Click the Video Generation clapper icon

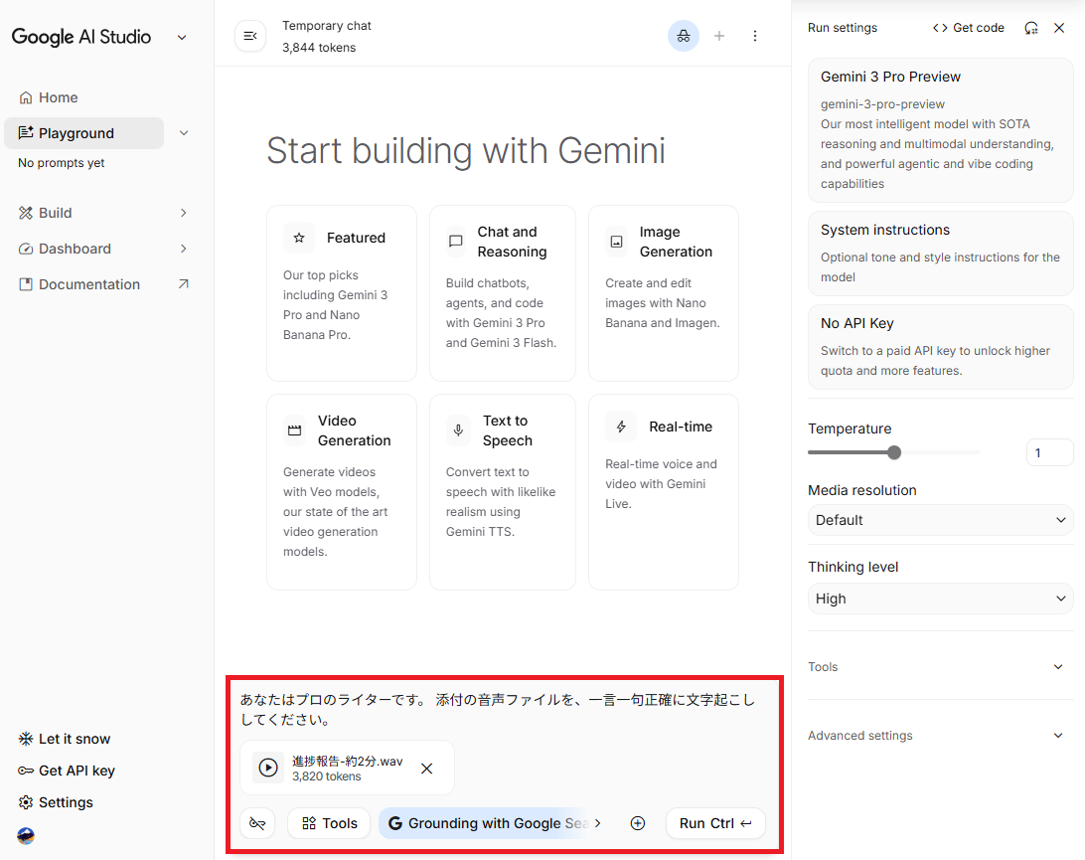click(294, 430)
